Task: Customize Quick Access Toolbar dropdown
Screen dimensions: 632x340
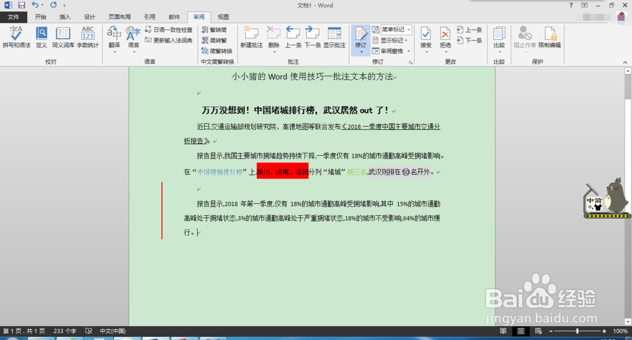Action: click(x=64, y=5)
